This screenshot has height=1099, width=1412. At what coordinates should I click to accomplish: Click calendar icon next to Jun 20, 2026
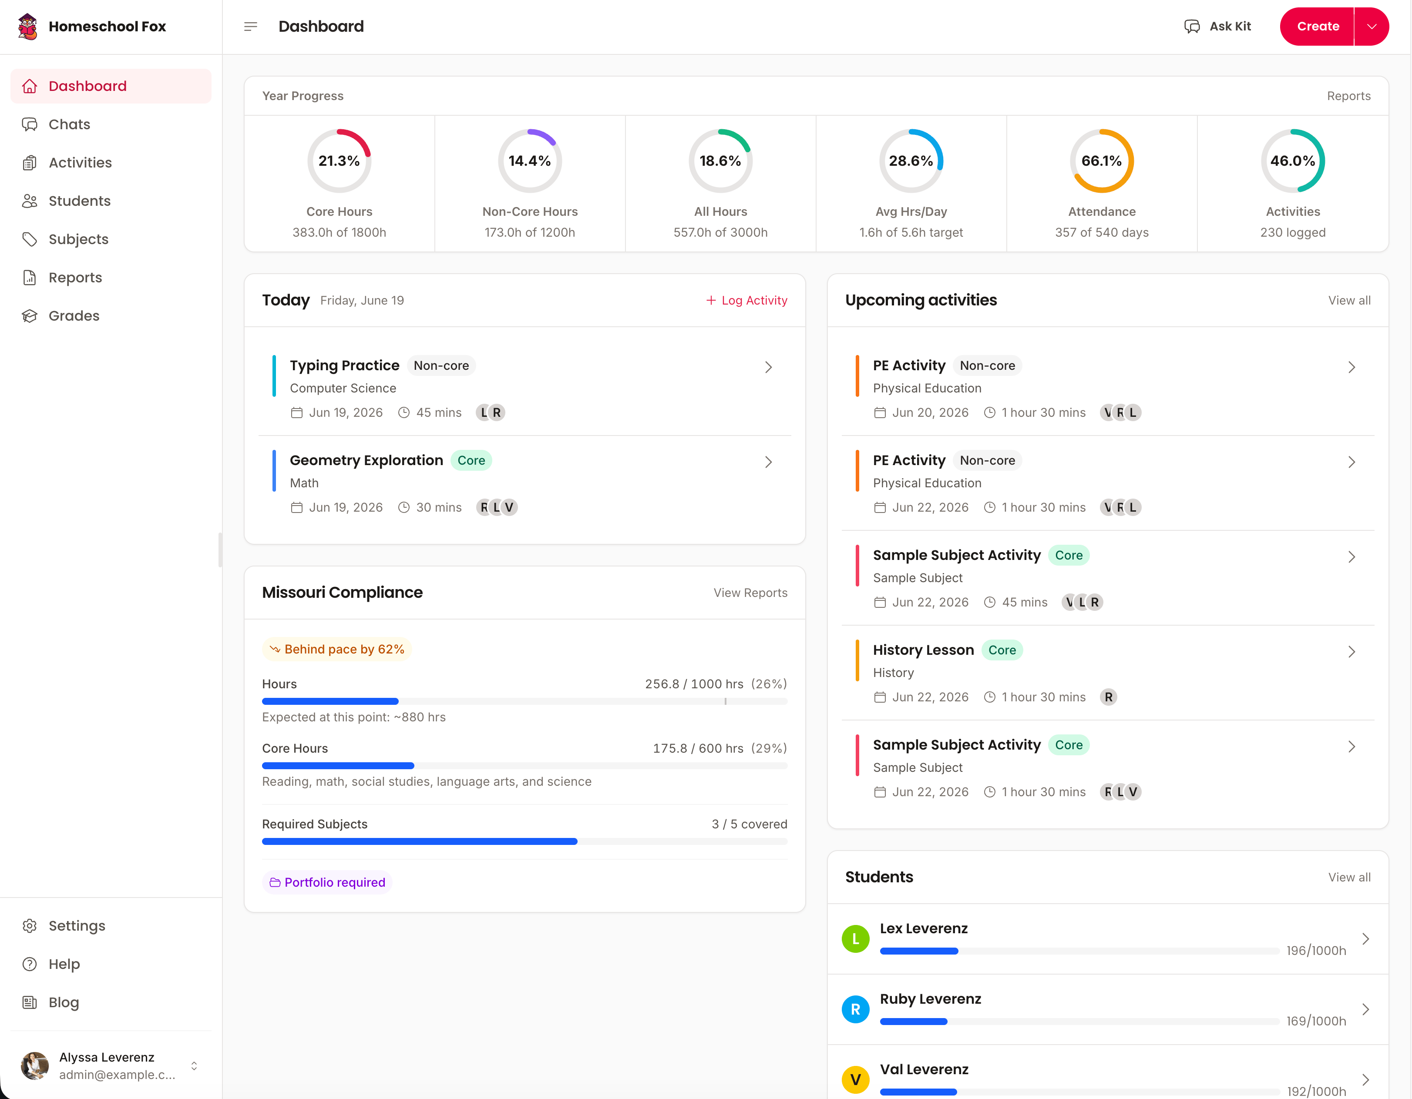(x=880, y=413)
